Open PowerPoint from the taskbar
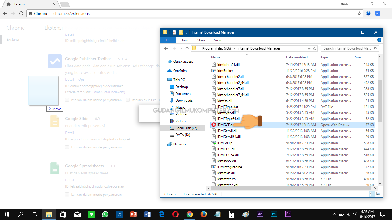392x220 pixels. pyautogui.click(x=133, y=214)
